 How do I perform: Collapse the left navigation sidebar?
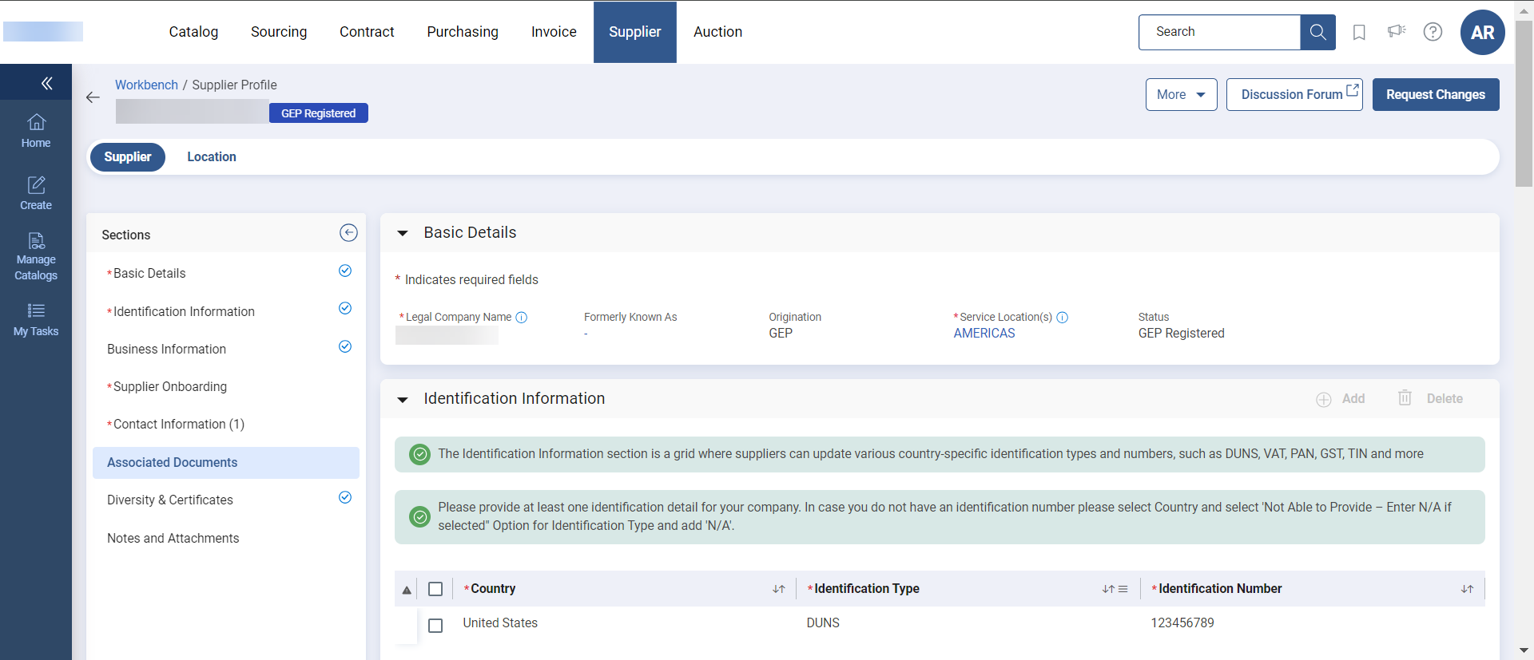click(x=46, y=83)
